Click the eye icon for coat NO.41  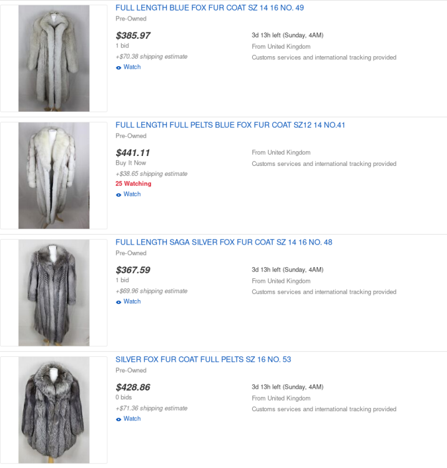[x=119, y=195]
